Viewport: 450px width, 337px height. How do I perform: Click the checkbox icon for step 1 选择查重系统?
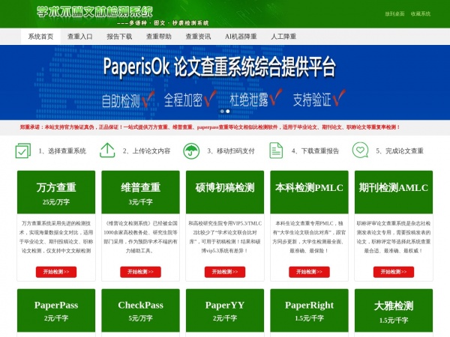coord(23,151)
